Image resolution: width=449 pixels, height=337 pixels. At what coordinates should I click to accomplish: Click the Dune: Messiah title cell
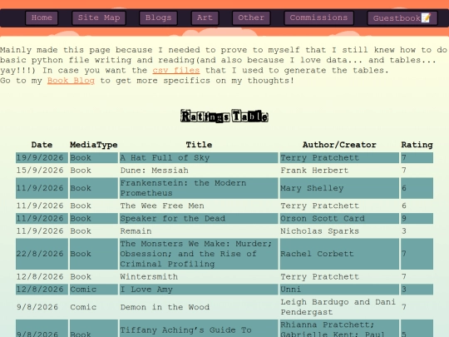(199, 171)
